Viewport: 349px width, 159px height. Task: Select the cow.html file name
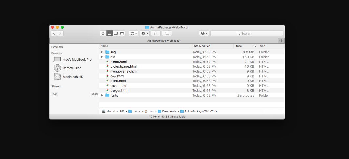coord(117,76)
